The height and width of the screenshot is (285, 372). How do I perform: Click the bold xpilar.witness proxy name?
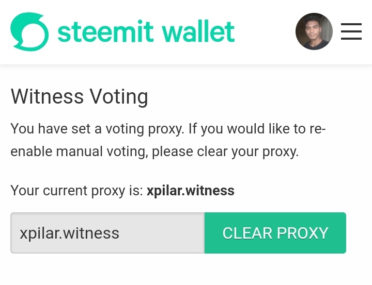coord(190,191)
